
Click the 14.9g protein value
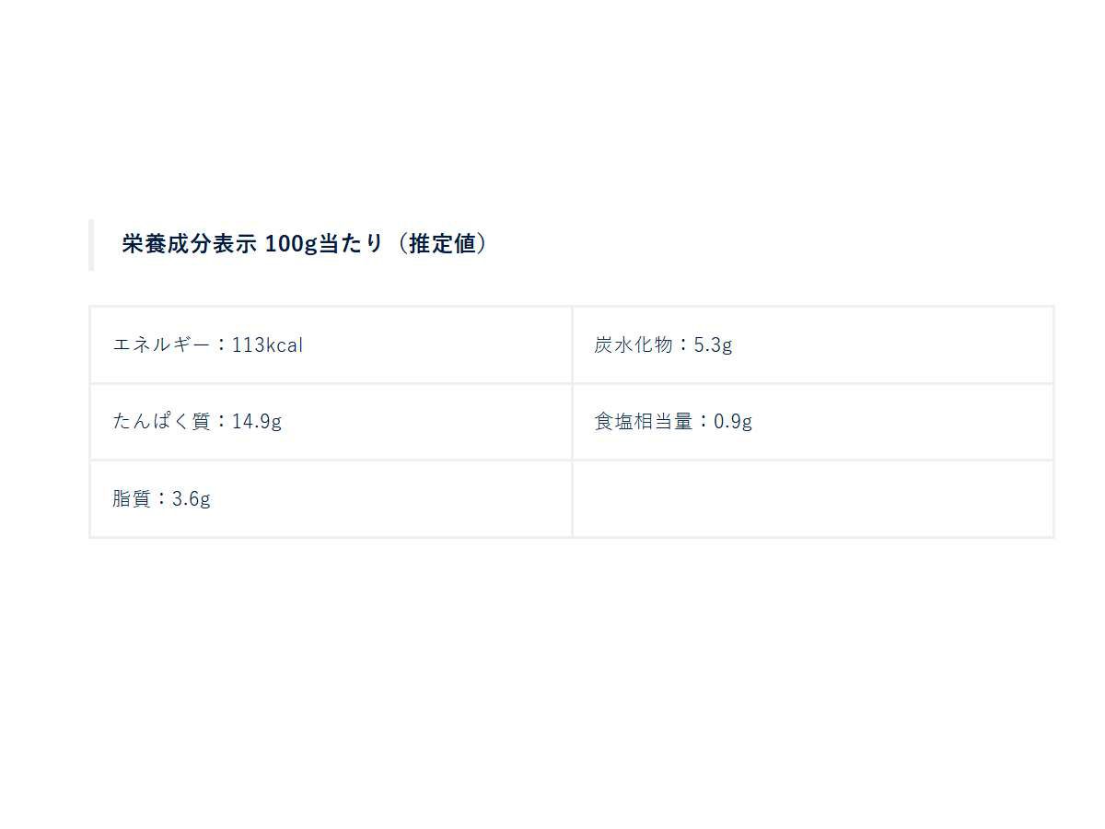click(x=257, y=422)
